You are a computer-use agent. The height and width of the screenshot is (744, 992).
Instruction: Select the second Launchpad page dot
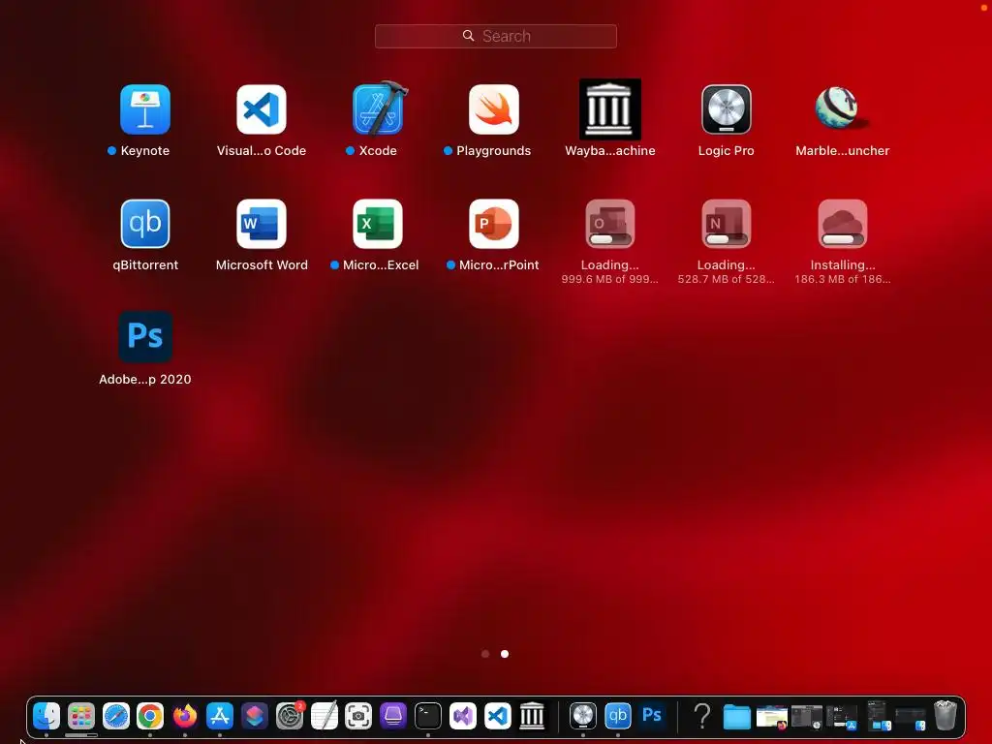(x=505, y=654)
